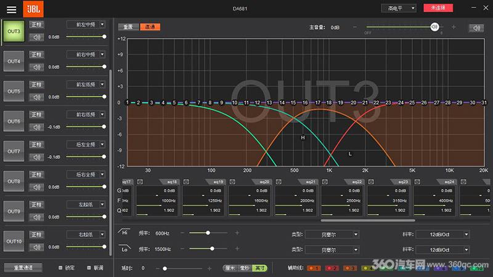493x277 pixels.
Task: Select the 厘米 centimeter delay unit
Action: tap(230, 268)
